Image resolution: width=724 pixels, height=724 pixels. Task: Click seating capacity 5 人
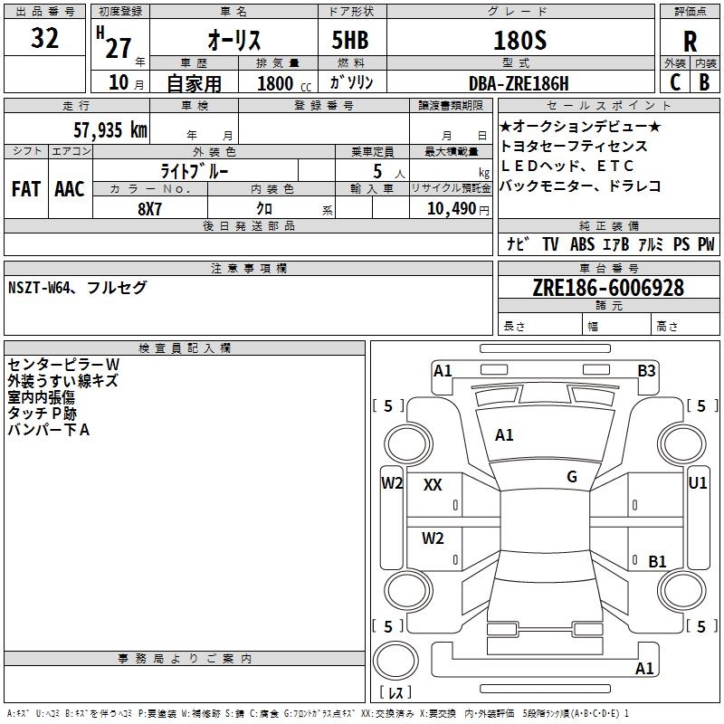388,172
